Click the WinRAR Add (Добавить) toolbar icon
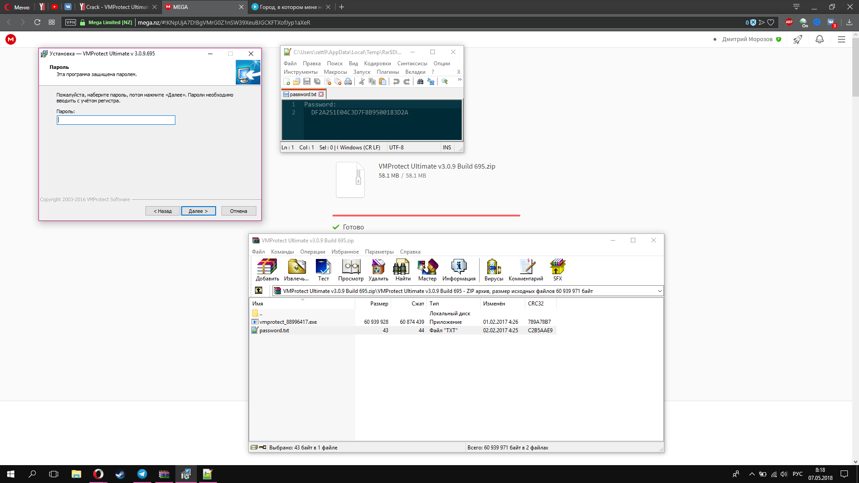This screenshot has width=859, height=483. point(267,270)
